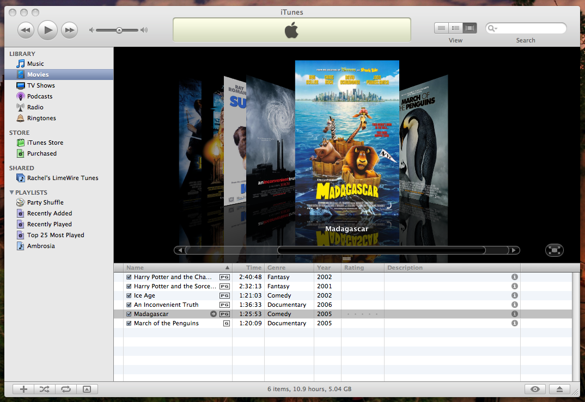Toggle the checkbox for An Inconvenient Truth
The width and height of the screenshot is (585, 402).
point(129,305)
